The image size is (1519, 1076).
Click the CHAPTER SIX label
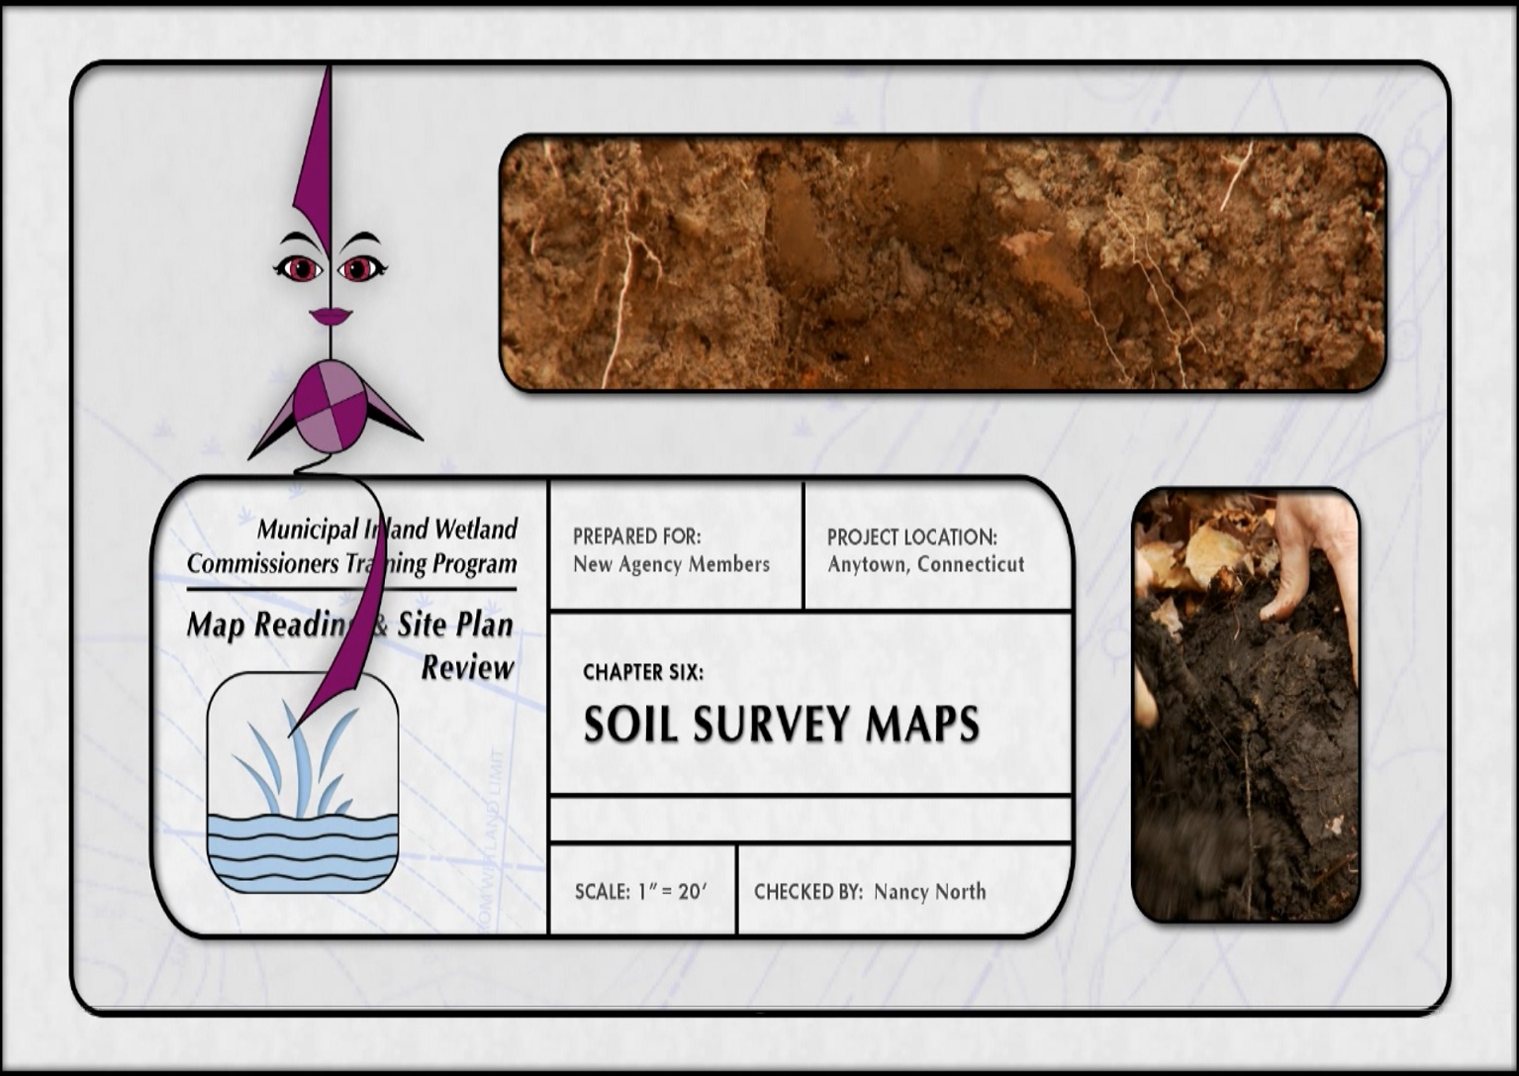tap(643, 672)
